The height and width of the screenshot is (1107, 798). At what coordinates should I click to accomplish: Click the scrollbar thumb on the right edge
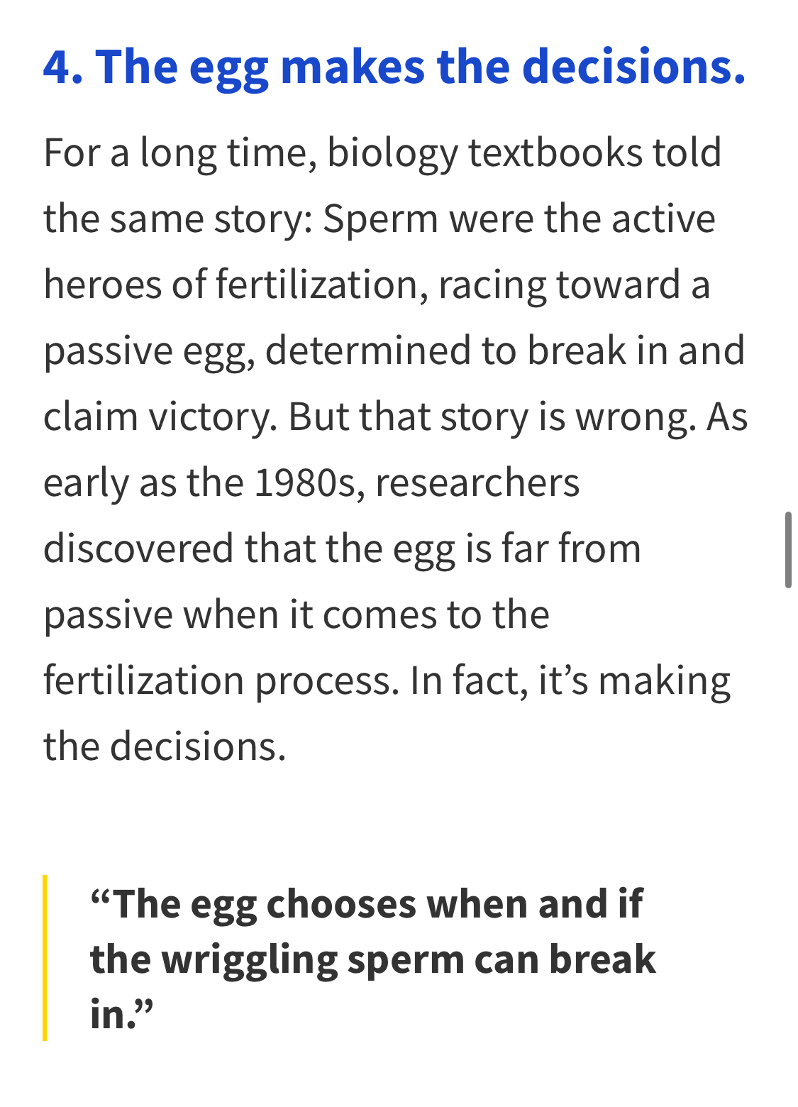pos(788,550)
